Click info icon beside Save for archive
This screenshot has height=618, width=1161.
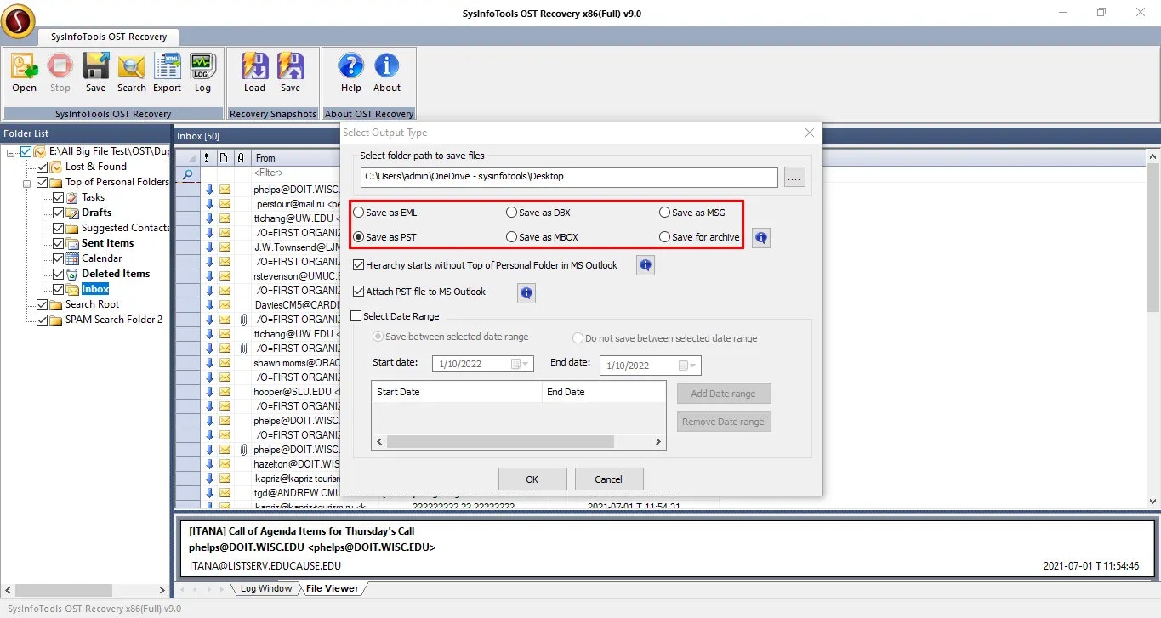tap(761, 238)
